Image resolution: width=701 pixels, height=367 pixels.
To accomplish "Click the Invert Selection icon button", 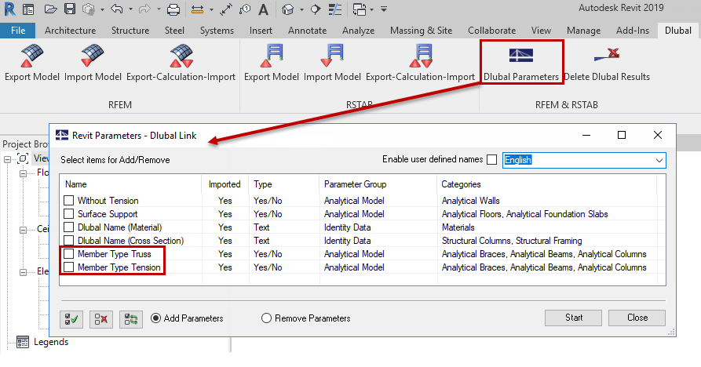I will click(131, 319).
